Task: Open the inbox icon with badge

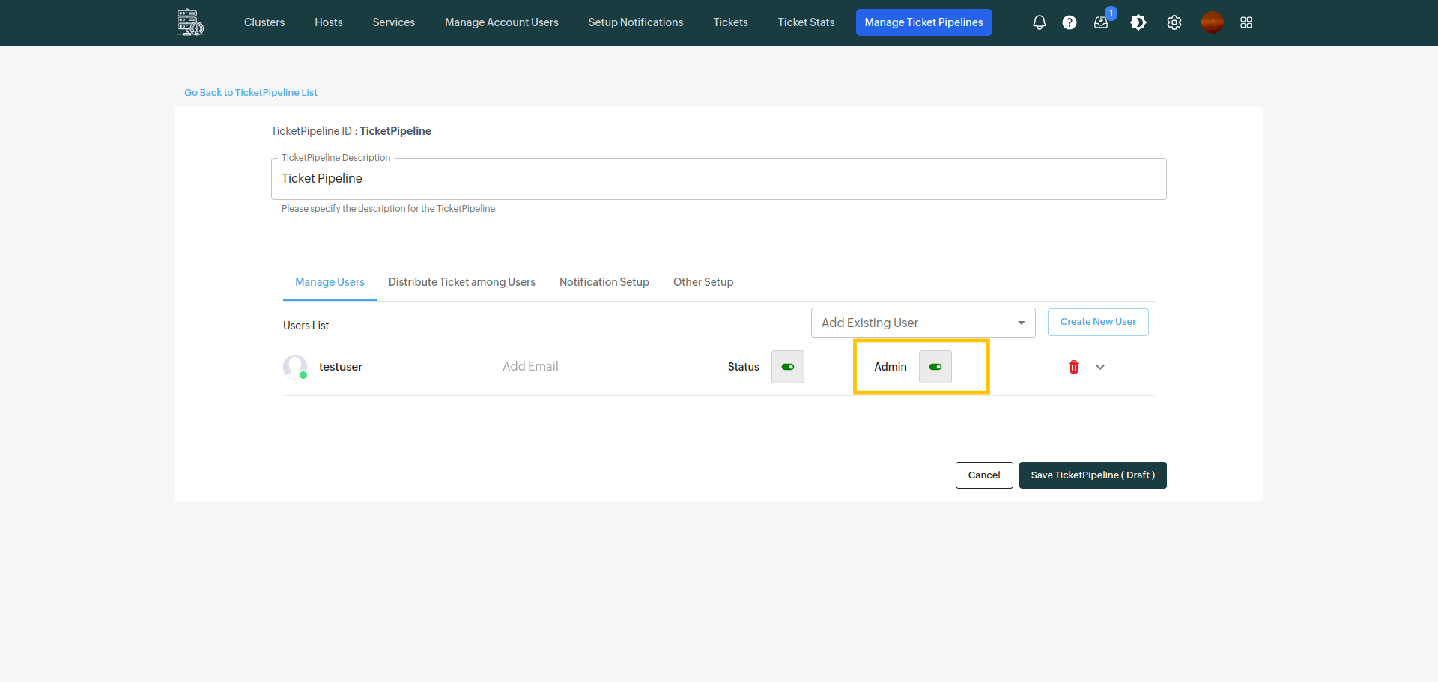Action: pos(1101,22)
